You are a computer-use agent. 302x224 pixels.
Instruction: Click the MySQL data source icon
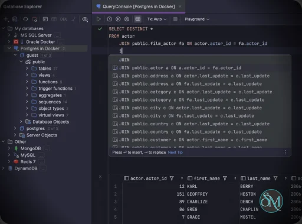[x=16, y=155]
